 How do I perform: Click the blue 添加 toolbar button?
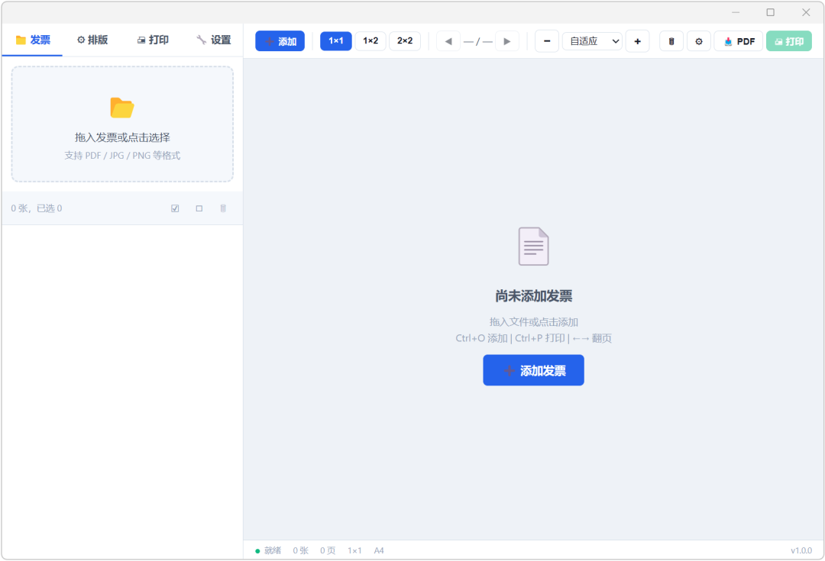click(280, 41)
